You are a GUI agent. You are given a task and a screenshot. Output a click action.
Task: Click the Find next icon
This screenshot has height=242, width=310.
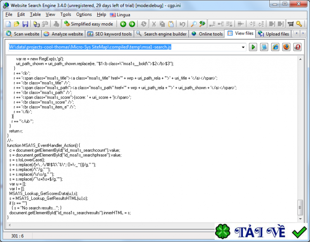[x=202, y=24]
